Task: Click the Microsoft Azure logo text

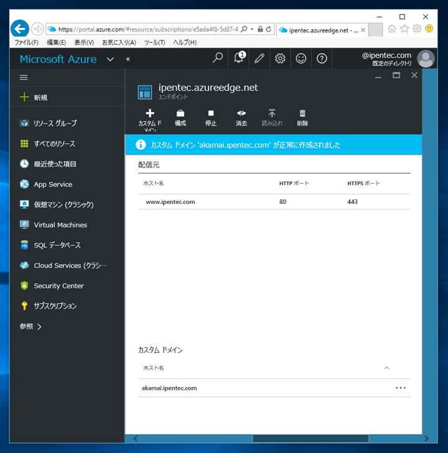Action: click(58, 59)
